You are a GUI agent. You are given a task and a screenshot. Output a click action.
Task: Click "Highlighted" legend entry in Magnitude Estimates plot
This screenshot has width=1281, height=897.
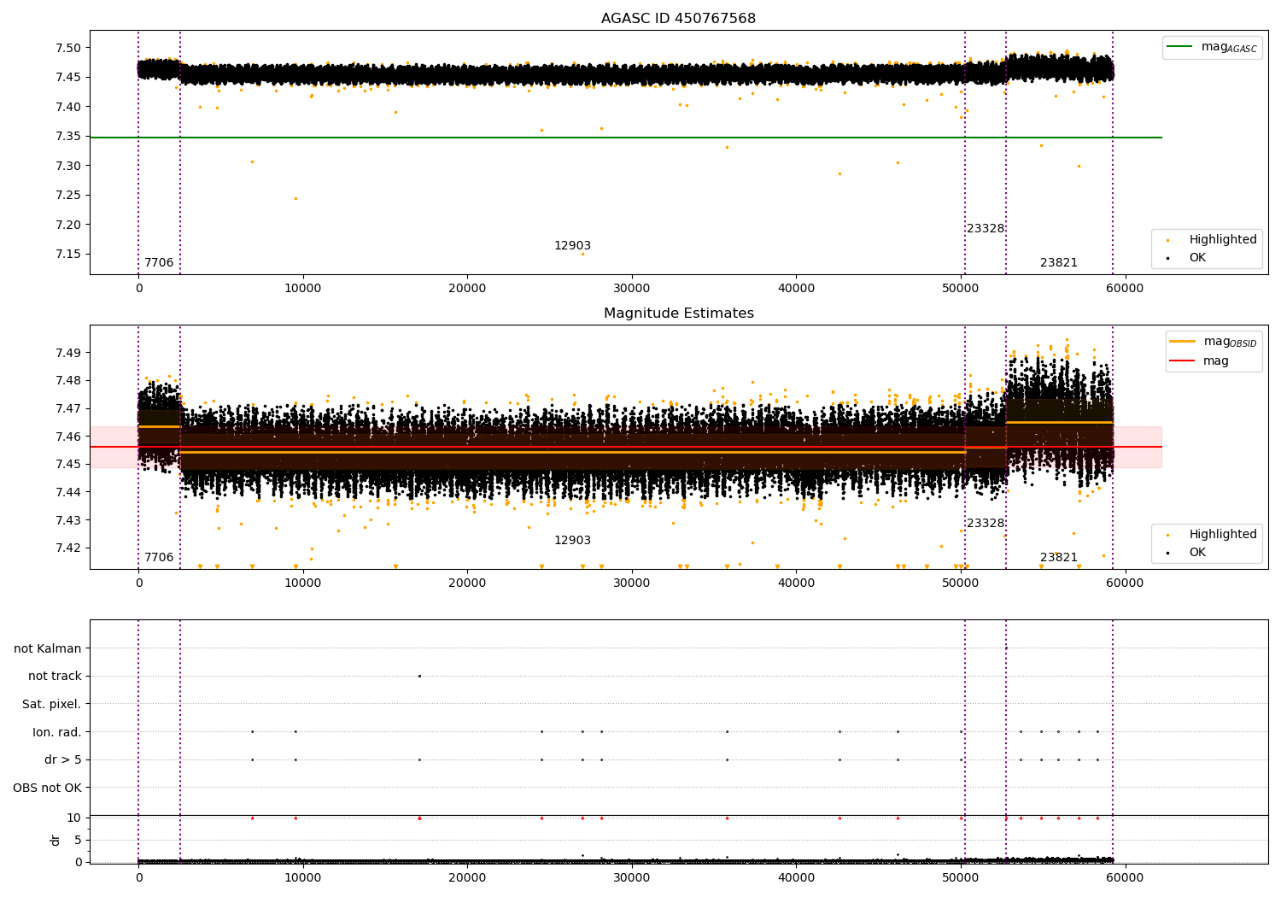click(x=1223, y=535)
